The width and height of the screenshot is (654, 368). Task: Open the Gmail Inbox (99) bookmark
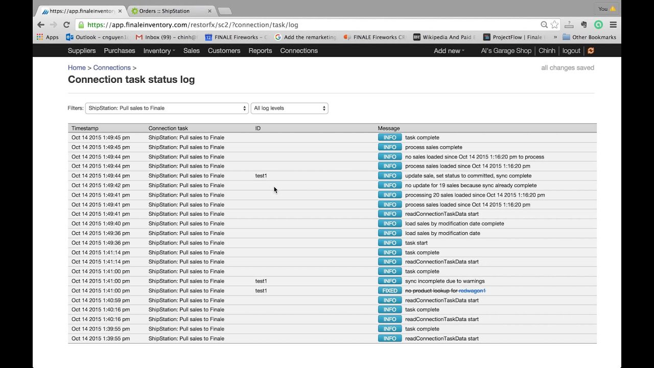click(x=167, y=37)
